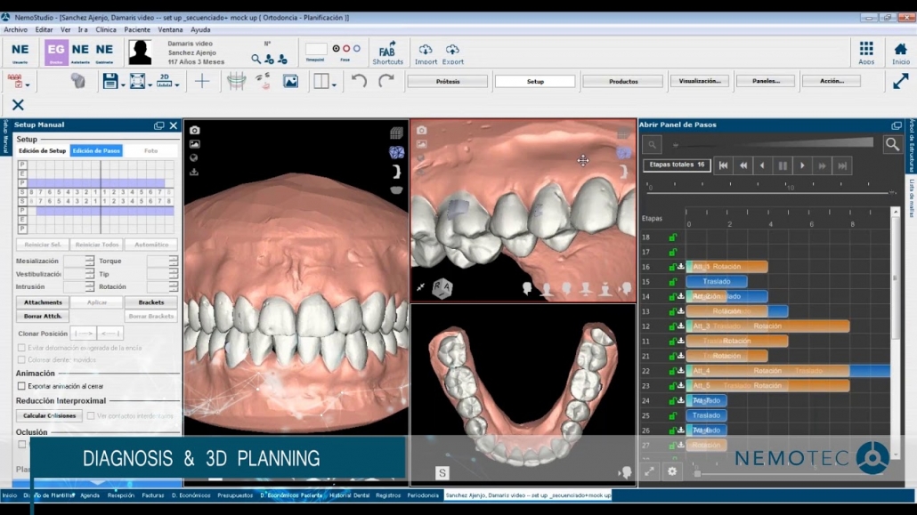Open the Apps grid
The height and width of the screenshot is (515, 917).
tap(866, 52)
